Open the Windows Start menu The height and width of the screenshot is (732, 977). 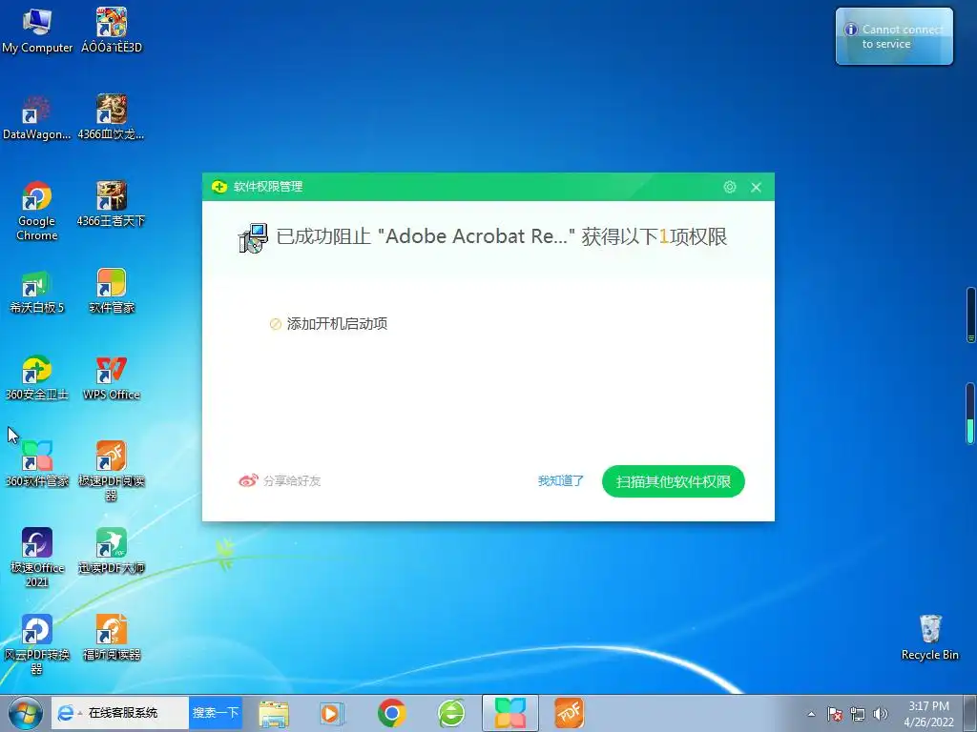(x=25, y=713)
